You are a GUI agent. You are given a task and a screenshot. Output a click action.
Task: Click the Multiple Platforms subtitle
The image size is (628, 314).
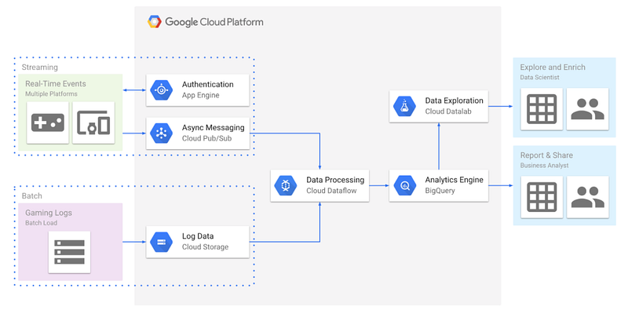(51, 94)
